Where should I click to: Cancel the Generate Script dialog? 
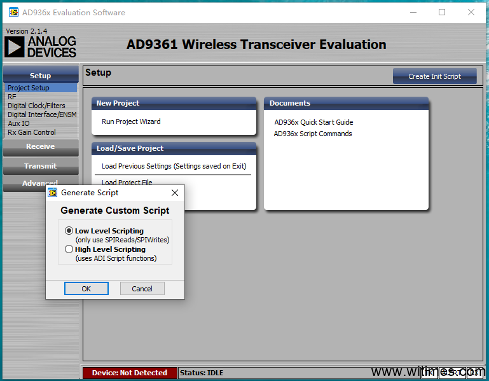142,289
